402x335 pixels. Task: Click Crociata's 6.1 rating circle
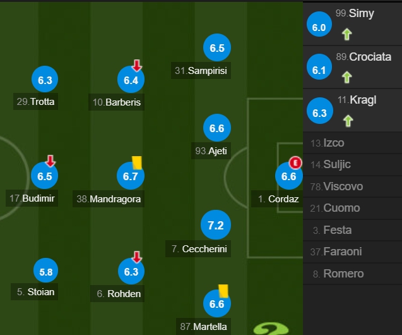point(319,67)
